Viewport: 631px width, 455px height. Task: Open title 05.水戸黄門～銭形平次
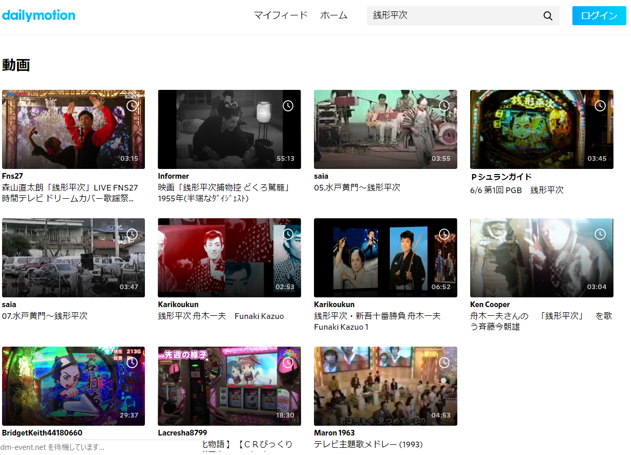[x=357, y=187]
